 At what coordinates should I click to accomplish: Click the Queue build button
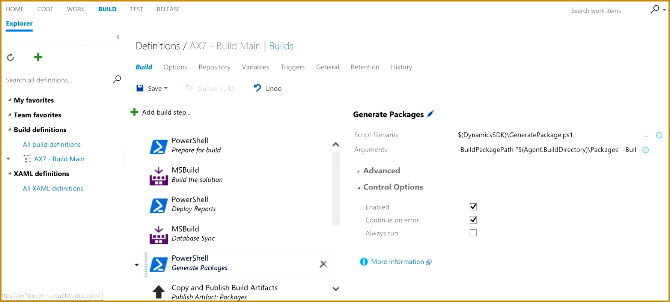click(212, 88)
